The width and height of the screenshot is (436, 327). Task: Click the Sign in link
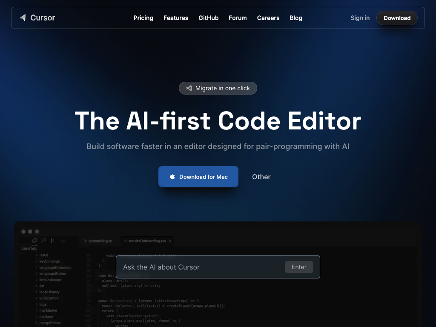(360, 18)
